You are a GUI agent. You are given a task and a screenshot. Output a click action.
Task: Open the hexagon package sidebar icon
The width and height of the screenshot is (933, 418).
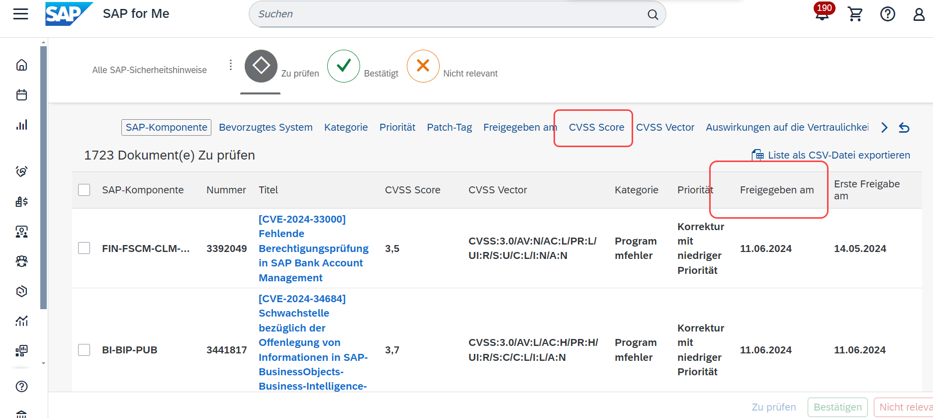coord(21,291)
